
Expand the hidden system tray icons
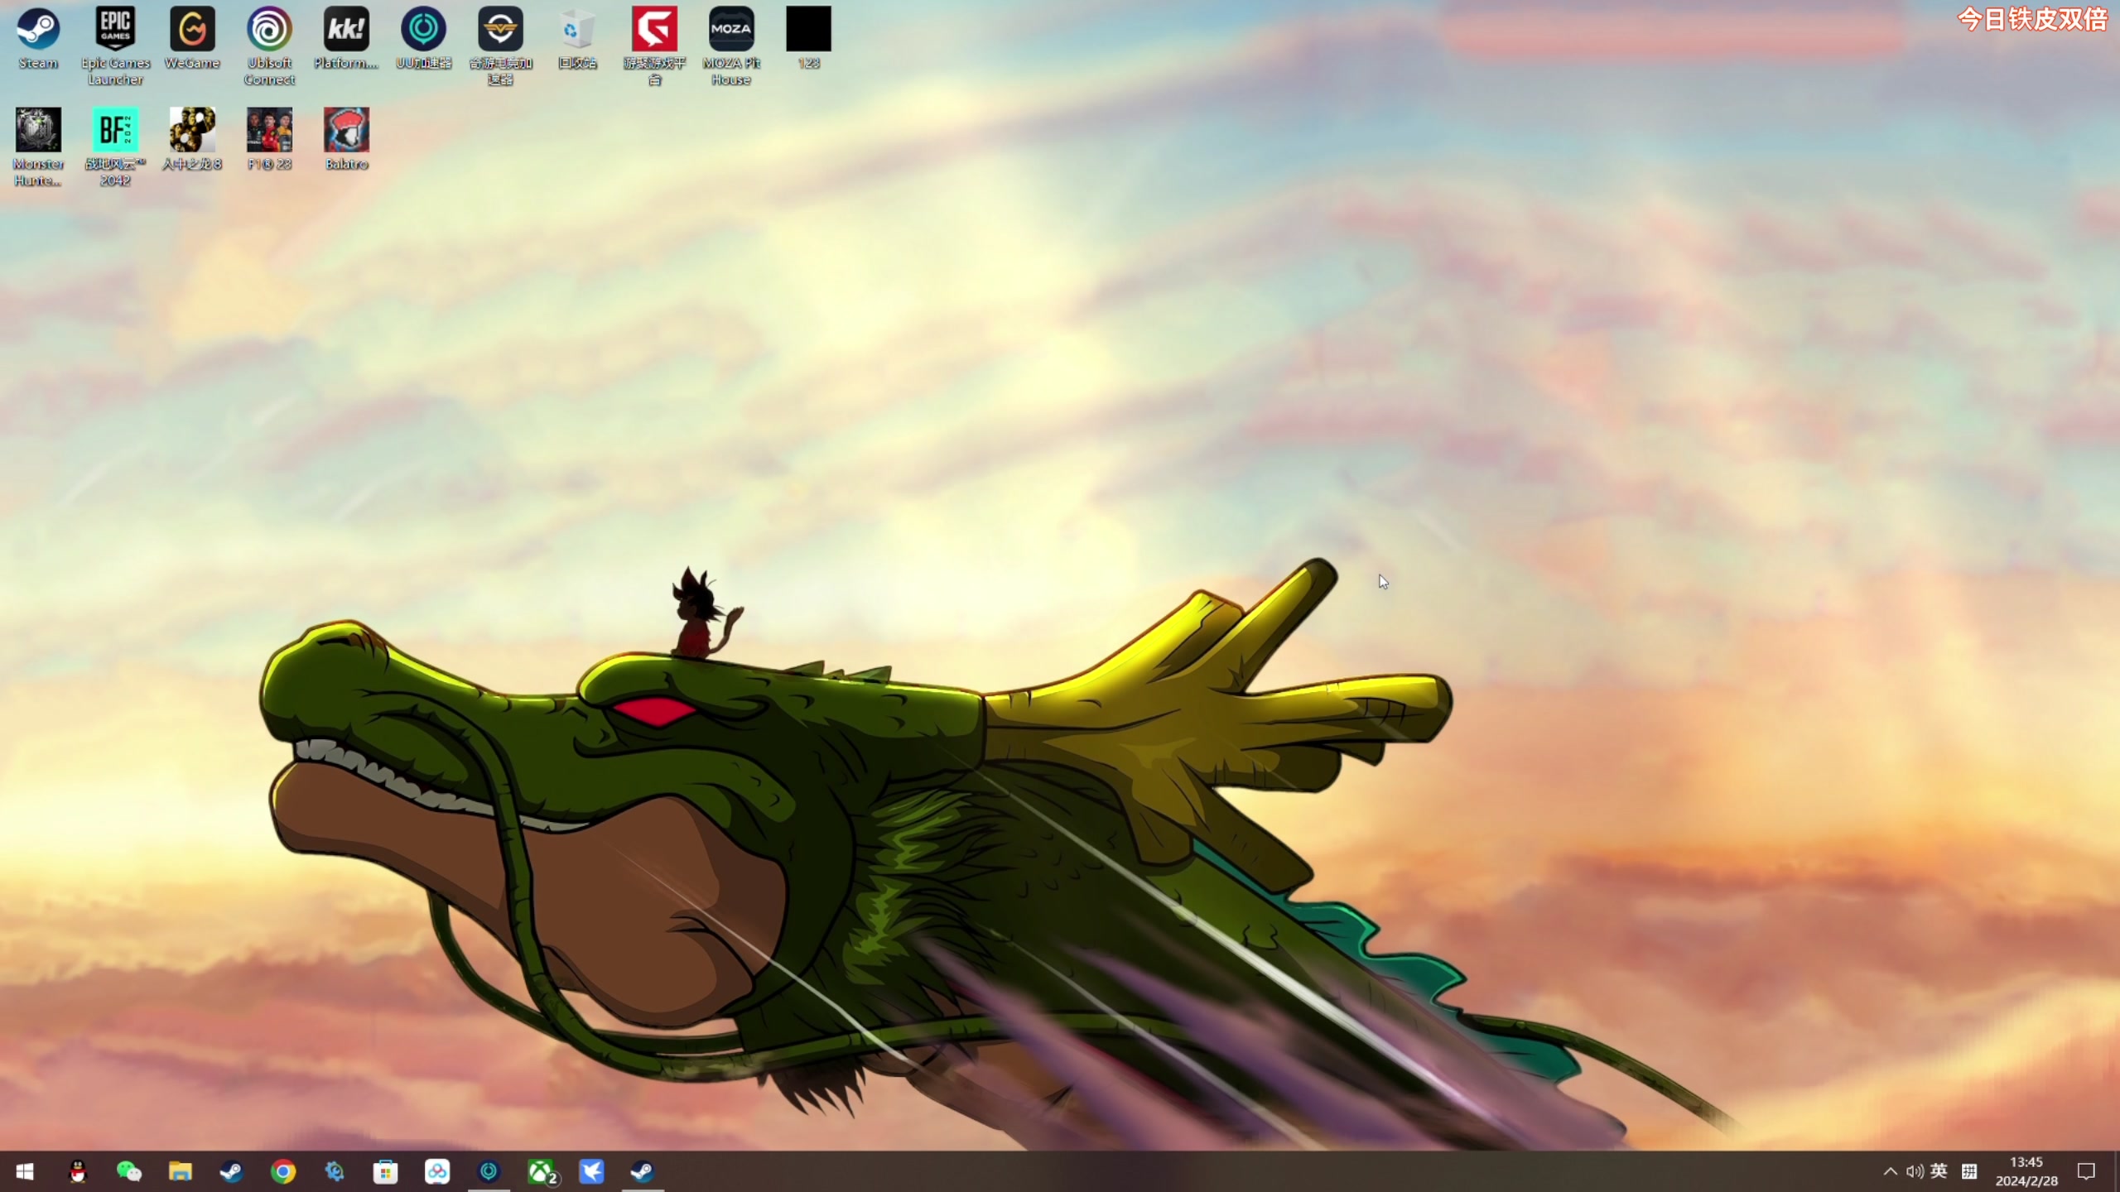click(1891, 1171)
